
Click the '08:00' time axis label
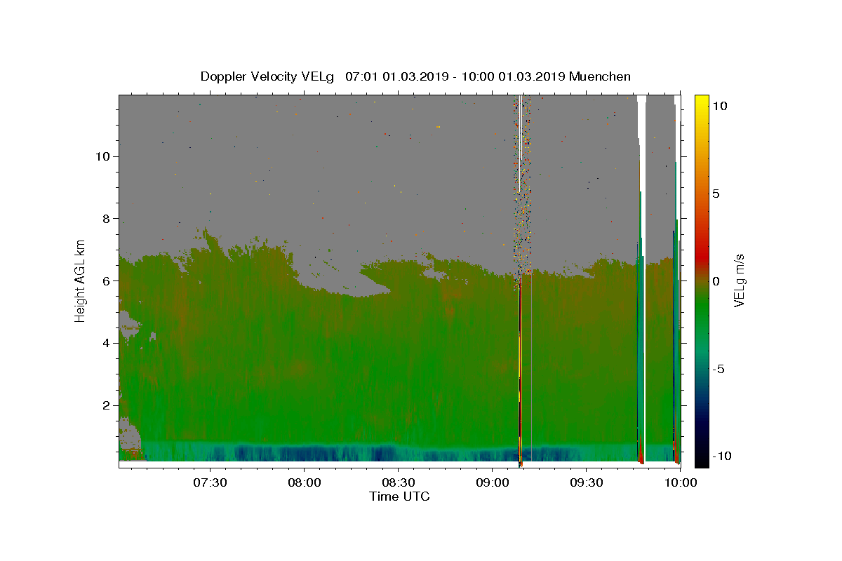tap(304, 482)
